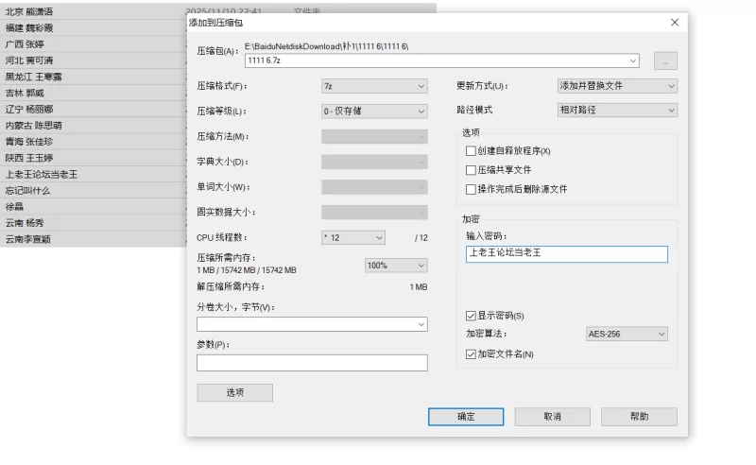Screen dimensions: 756x465
Task: Expand the compression level dropdown
Action: [x=374, y=112]
